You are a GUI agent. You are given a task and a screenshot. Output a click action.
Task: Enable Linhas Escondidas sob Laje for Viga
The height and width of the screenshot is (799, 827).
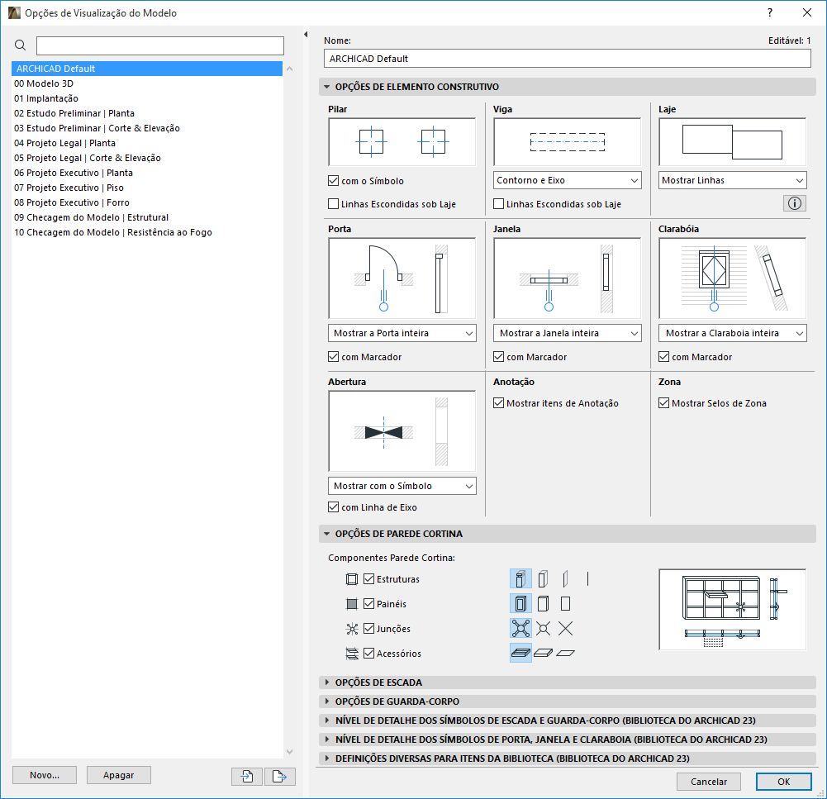coord(499,203)
